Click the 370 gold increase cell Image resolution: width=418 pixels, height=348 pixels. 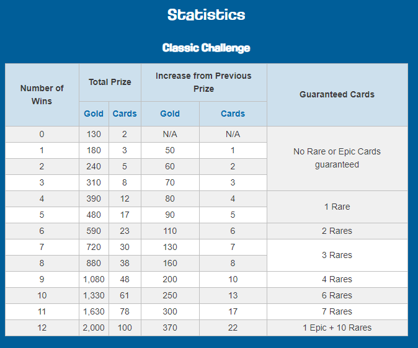pyautogui.click(x=170, y=328)
